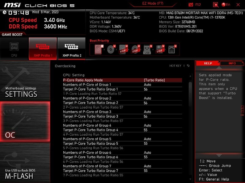Choose the network boot device icon
245x183 pixels.
172,49
